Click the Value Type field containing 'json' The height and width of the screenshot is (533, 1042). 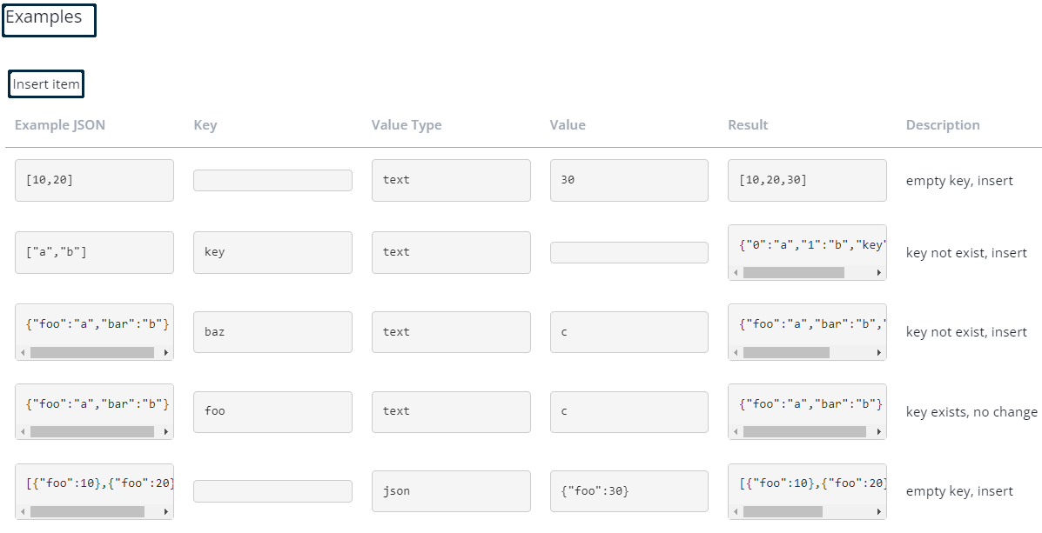451,491
